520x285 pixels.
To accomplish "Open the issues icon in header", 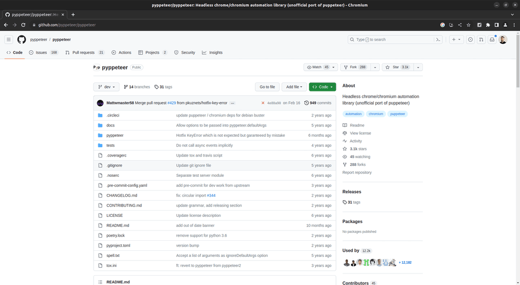I will click(x=470, y=40).
